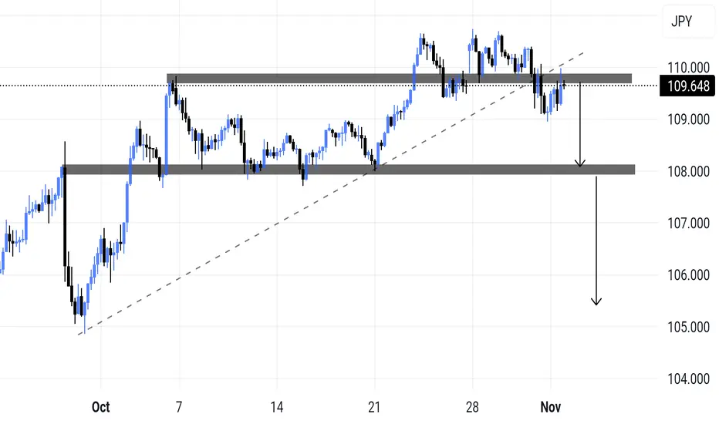Click the 14 date marker
The width and height of the screenshot is (719, 424).
point(276,407)
